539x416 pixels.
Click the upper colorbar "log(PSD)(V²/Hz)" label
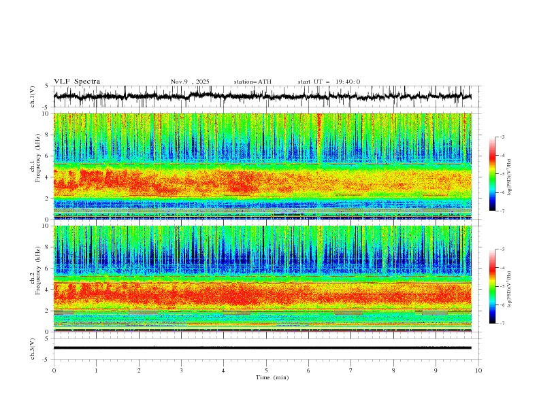coord(510,177)
